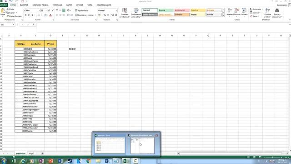
Task: Toggle top vertical alignment
Action: pyautogui.click(x=57, y=10)
